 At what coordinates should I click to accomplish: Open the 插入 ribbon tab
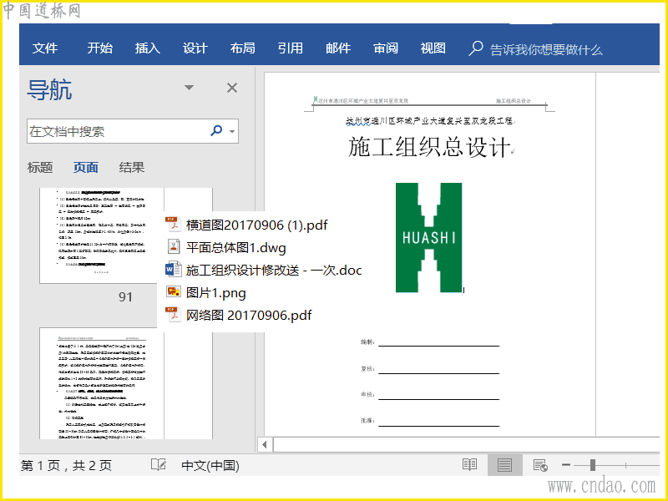[148, 48]
